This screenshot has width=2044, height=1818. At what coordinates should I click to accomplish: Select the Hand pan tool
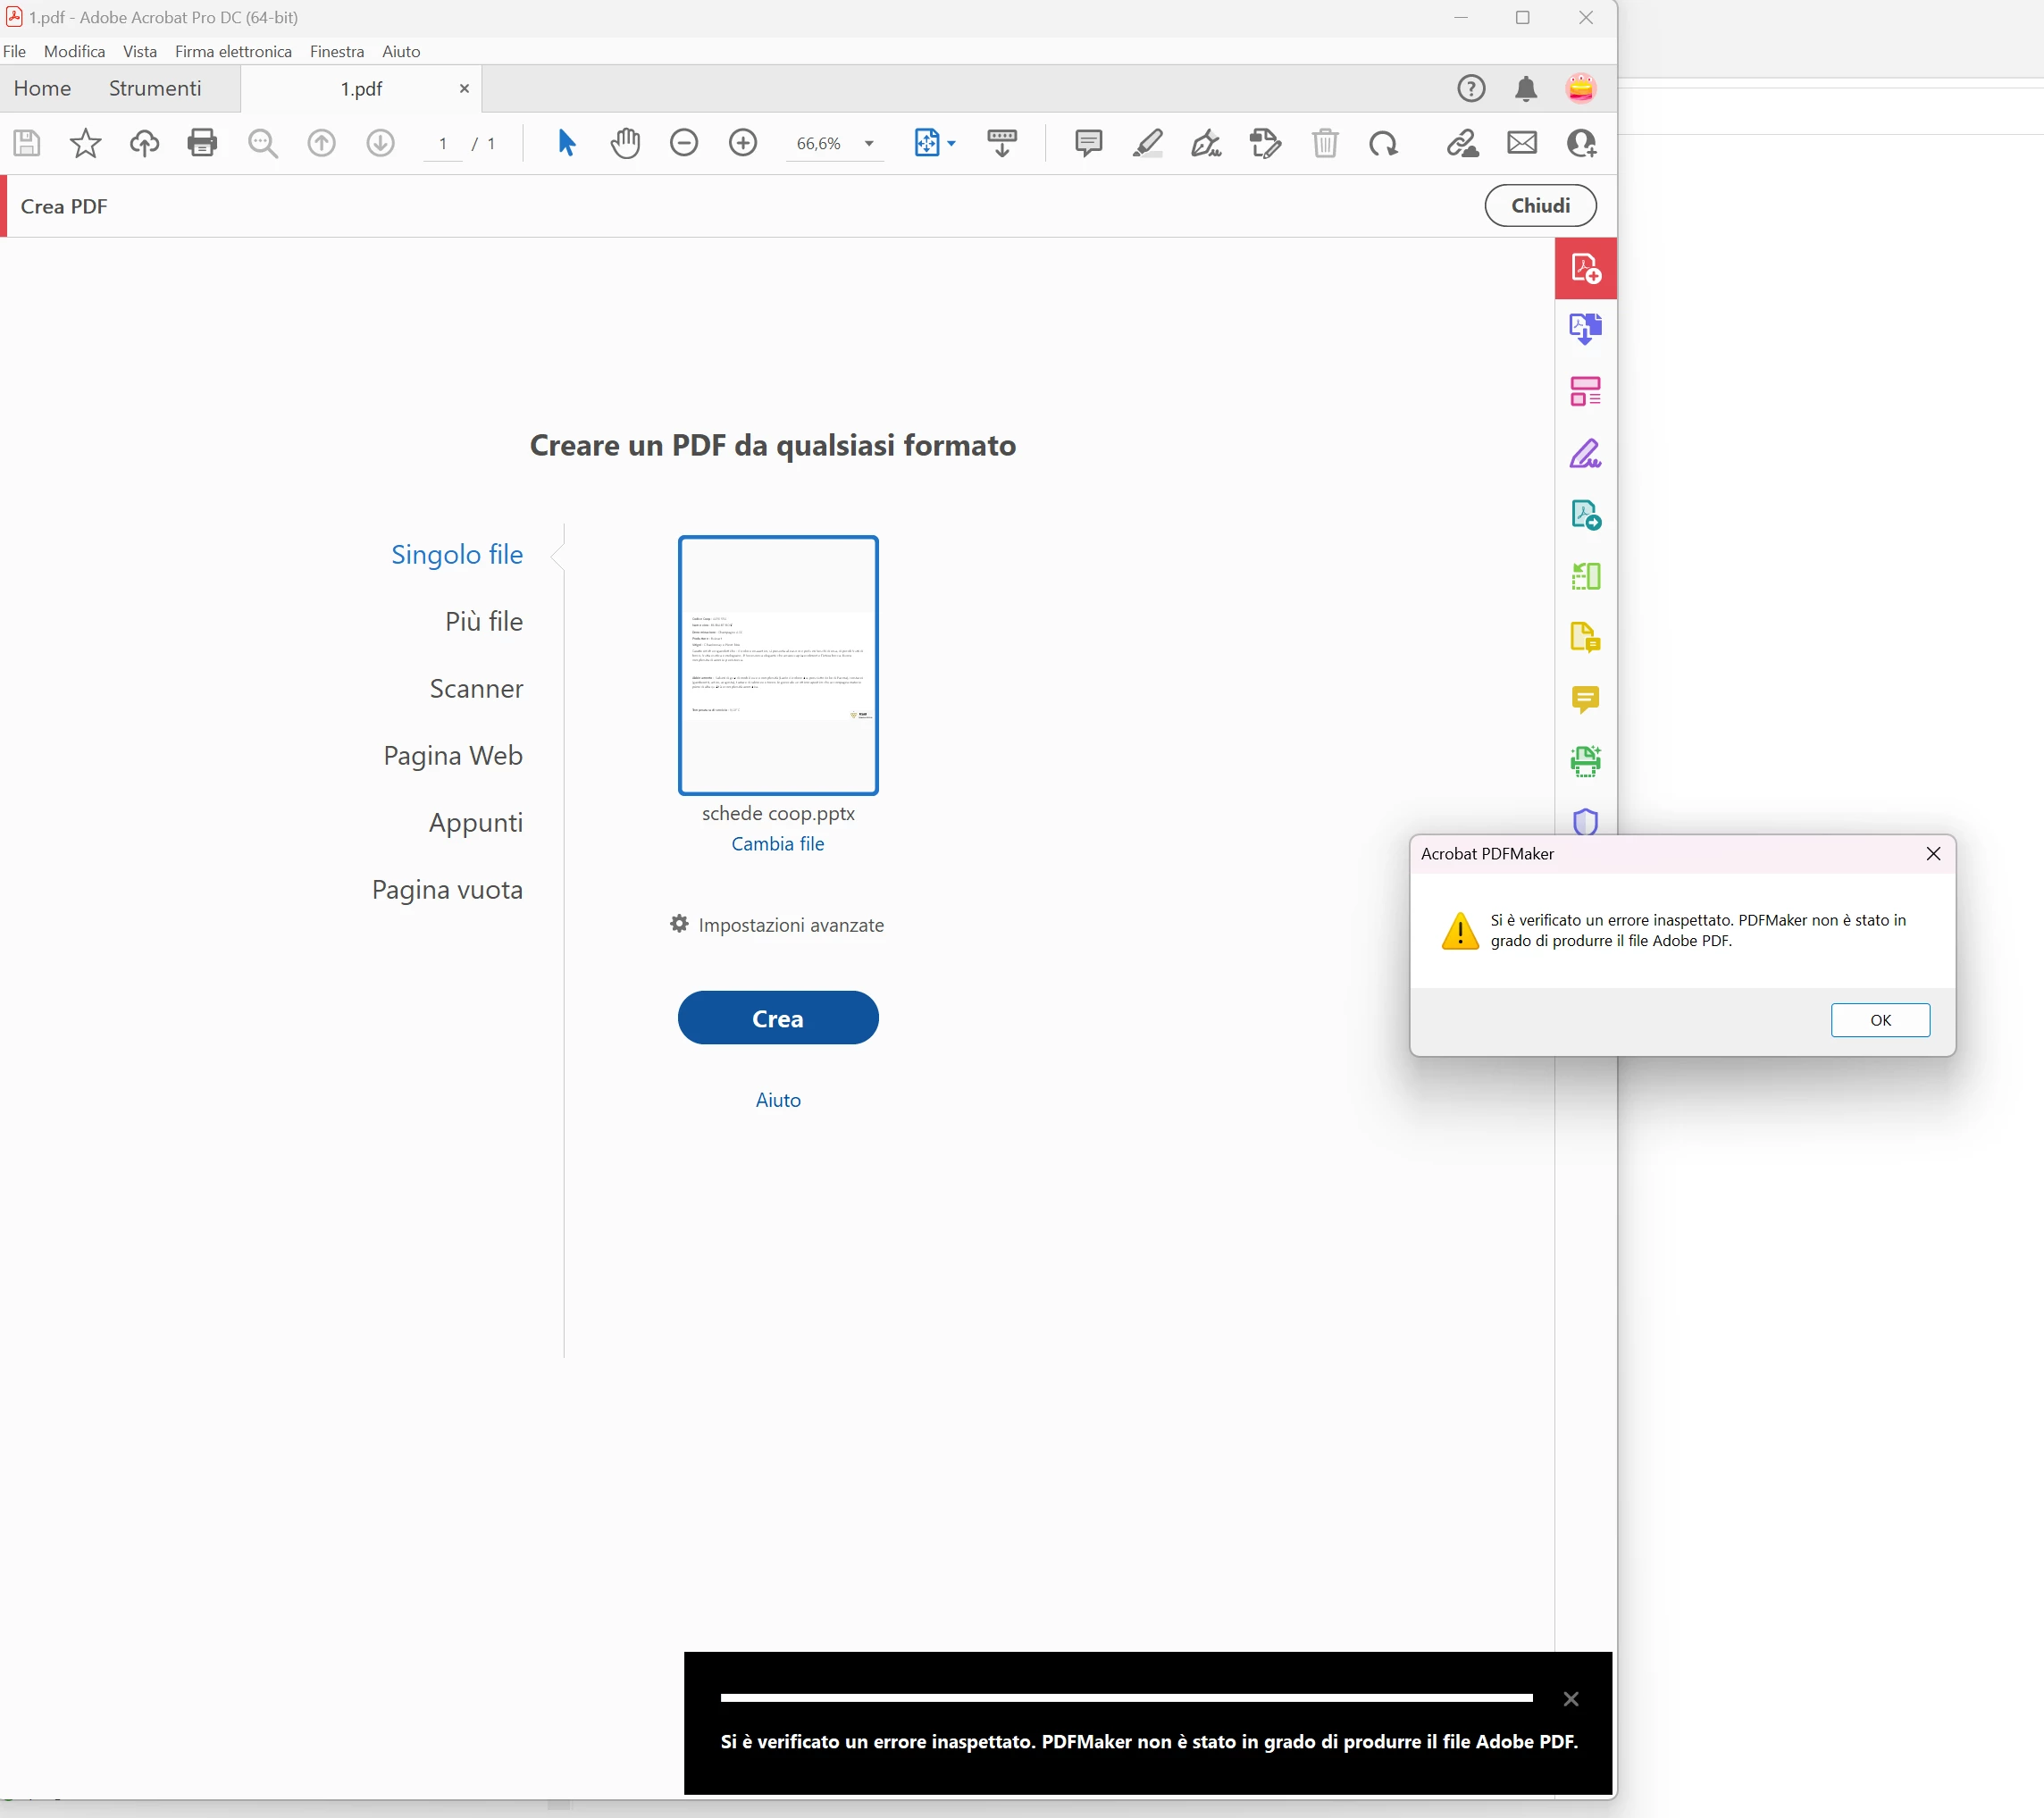tap(625, 143)
